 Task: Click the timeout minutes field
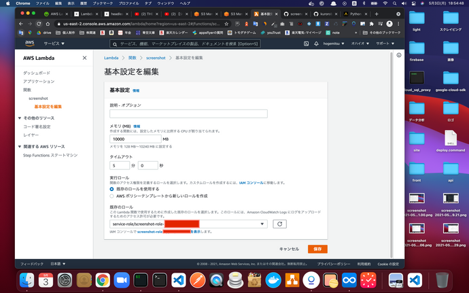coord(120,165)
